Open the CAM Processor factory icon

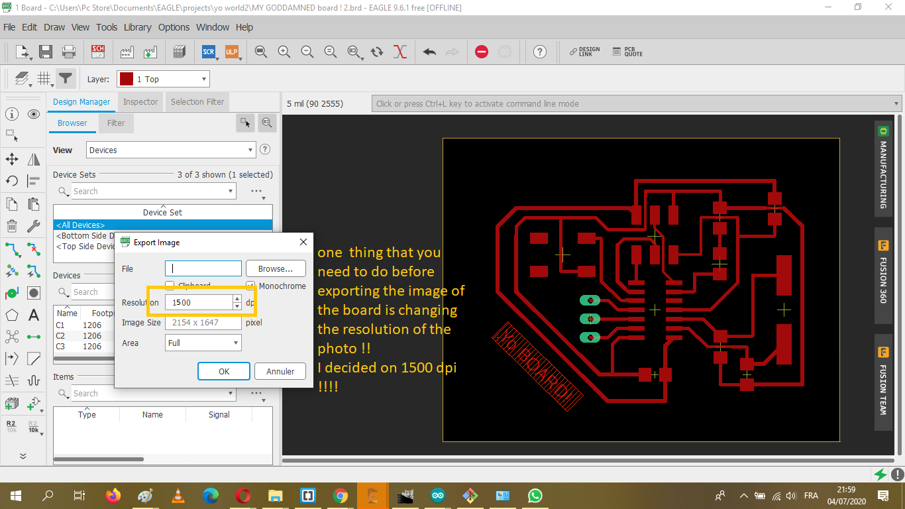128,52
